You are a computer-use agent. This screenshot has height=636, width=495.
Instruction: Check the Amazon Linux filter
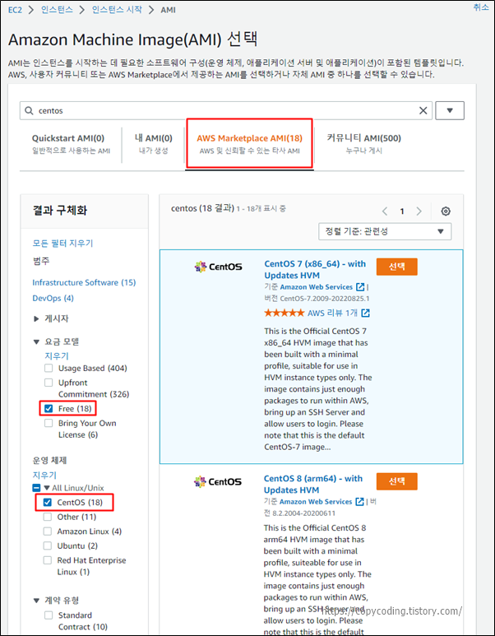[48, 532]
